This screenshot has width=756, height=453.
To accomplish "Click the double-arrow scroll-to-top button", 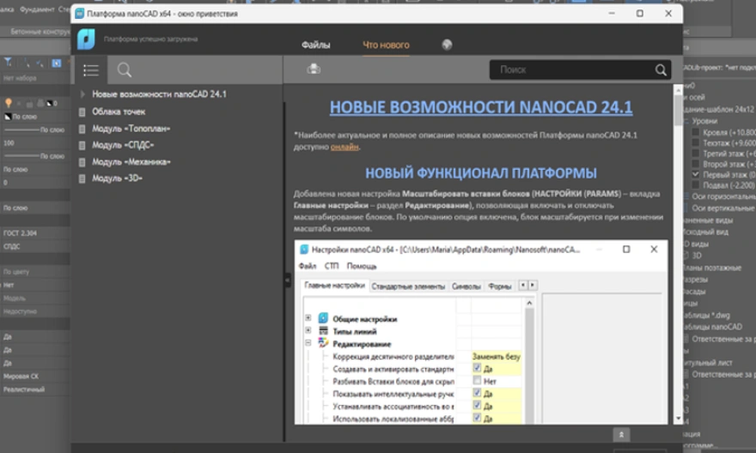I will coord(621,435).
